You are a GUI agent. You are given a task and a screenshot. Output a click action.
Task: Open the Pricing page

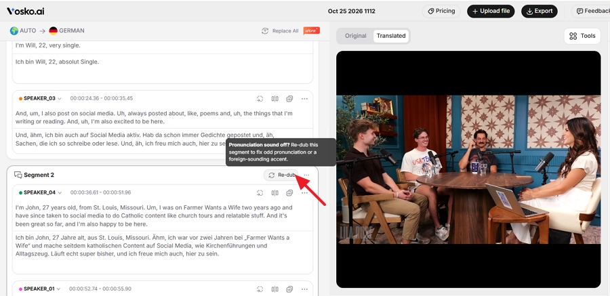(x=441, y=12)
